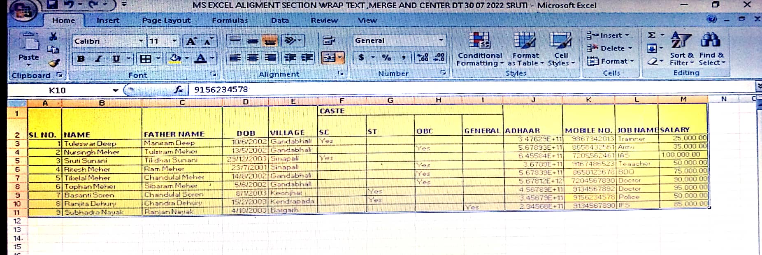Open the Calibri font name dropdown

click(141, 41)
